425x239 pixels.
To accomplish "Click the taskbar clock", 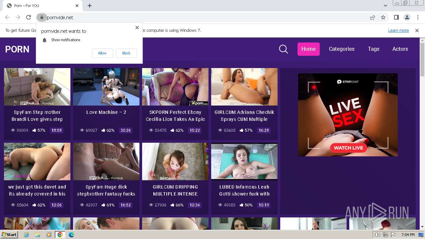I will click(408, 235).
